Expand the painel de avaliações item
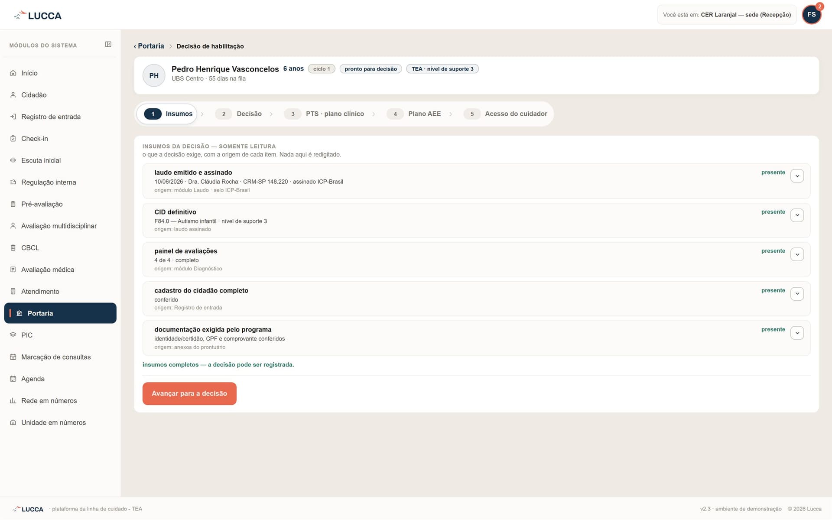 click(x=797, y=254)
